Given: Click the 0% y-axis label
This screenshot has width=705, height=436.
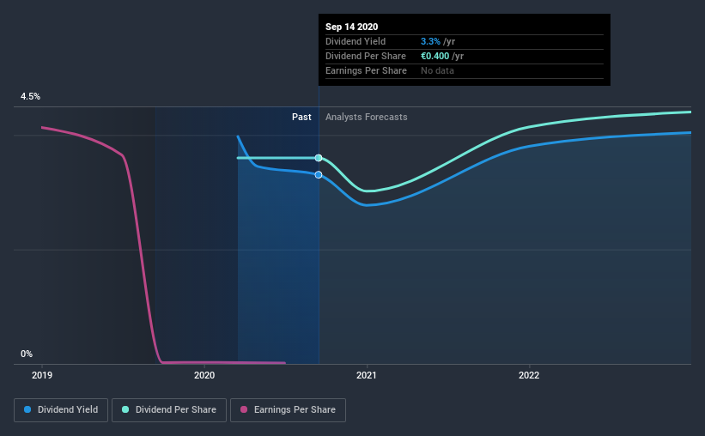Looking at the screenshot, I should 27,354.
